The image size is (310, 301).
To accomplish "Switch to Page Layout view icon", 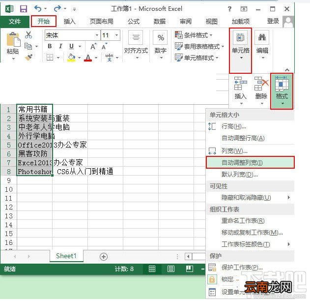I will 171,269.
